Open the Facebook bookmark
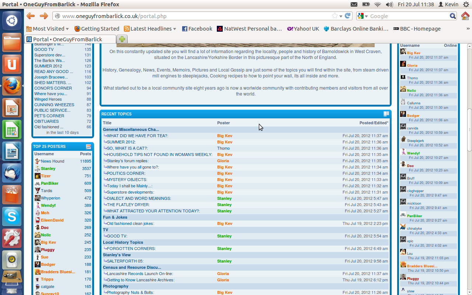 197,29
